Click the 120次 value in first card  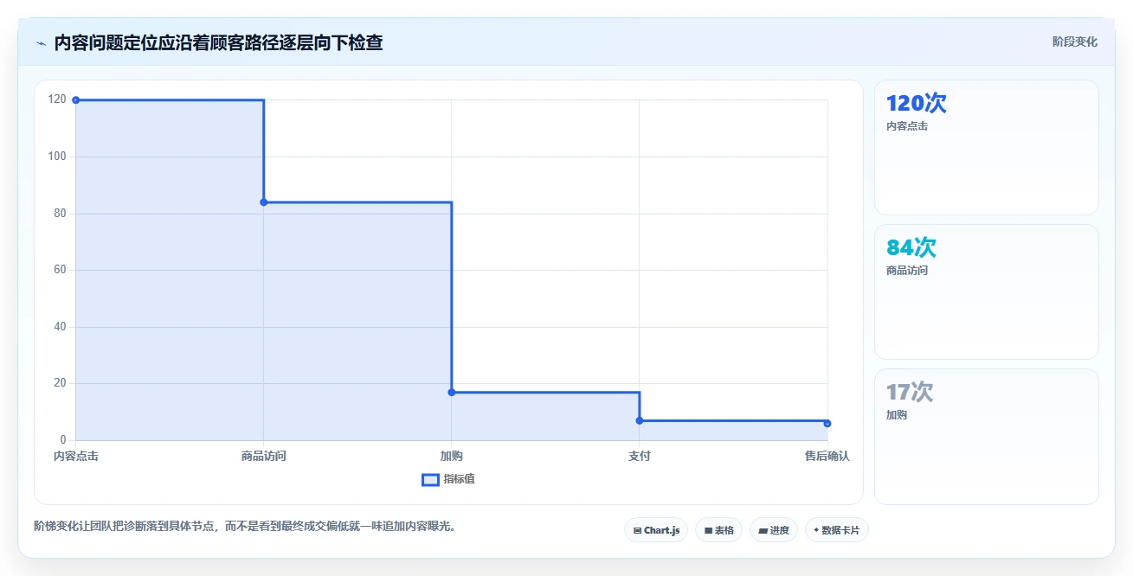(x=917, y=104)
